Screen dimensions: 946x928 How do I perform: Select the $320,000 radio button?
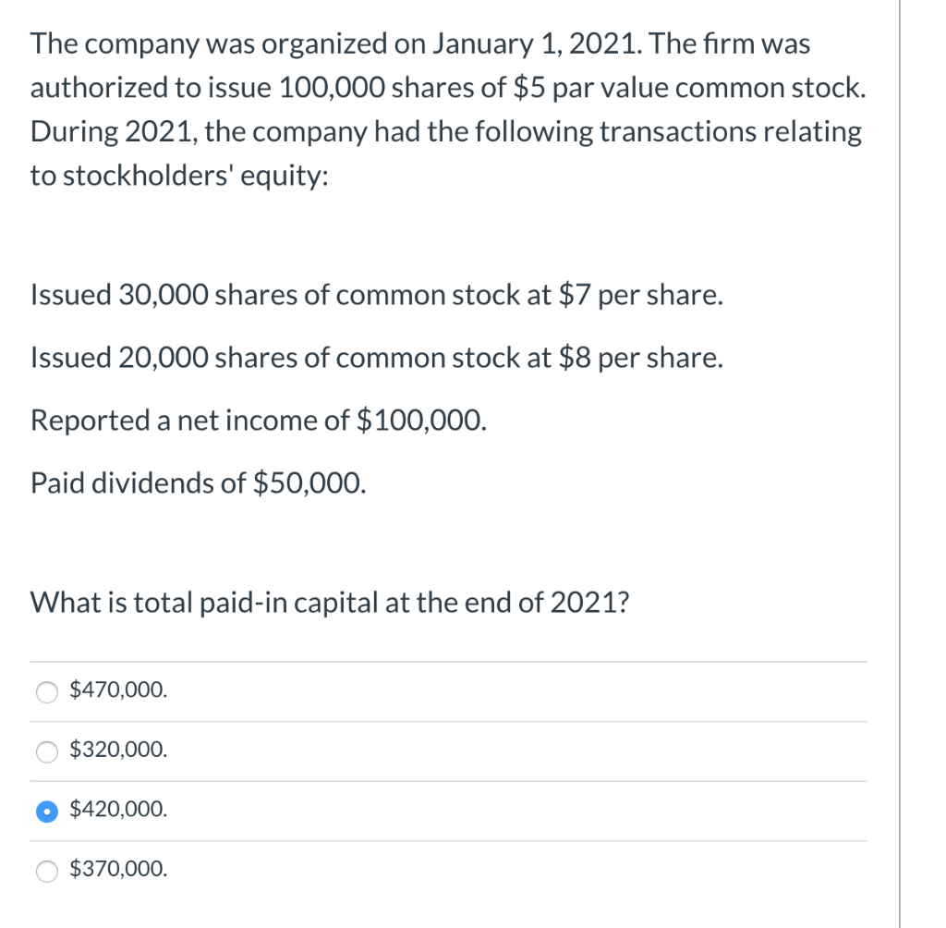pyautogui.click(x=46, y=751)
